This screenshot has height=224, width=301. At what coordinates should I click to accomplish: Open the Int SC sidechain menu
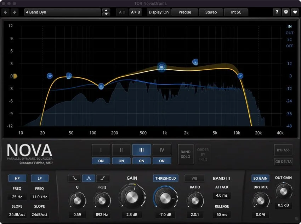click(236, 12)
